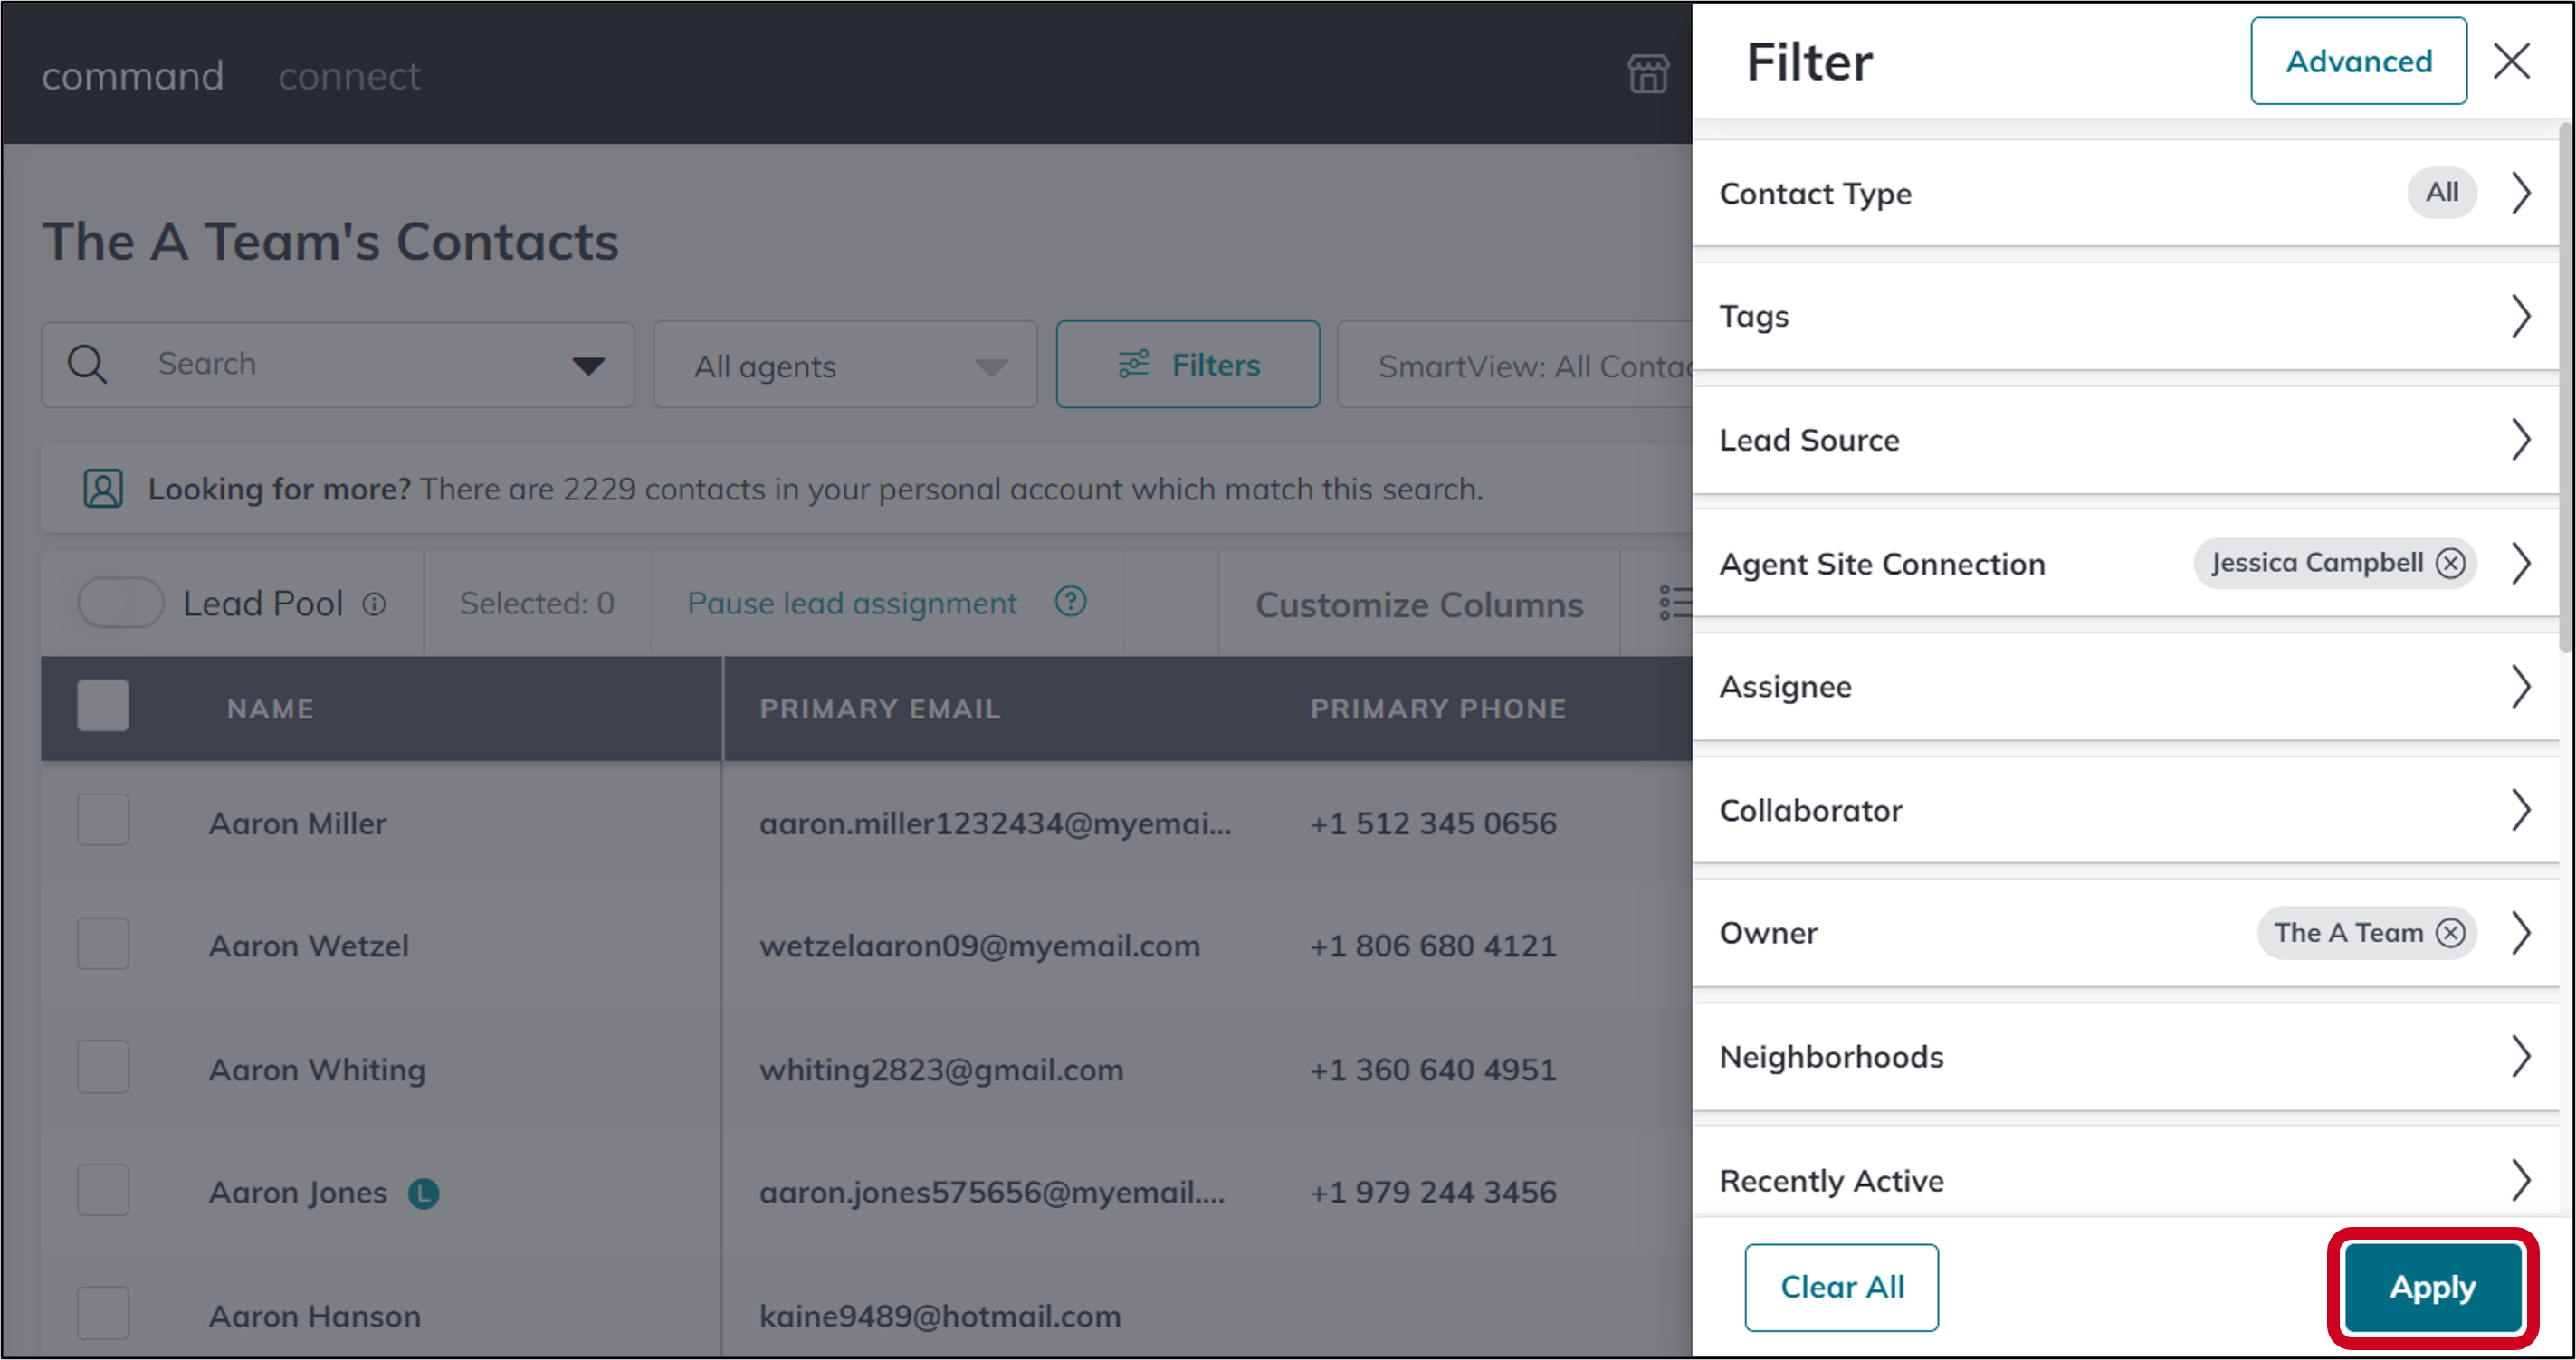Click phone +1 806 680 4121

pos(1433,946)
